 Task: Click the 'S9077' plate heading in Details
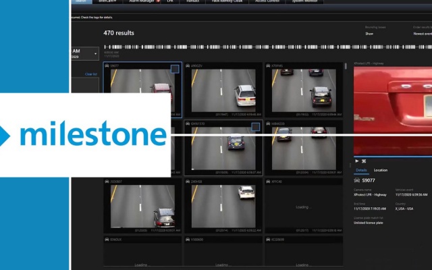(369, 180)
